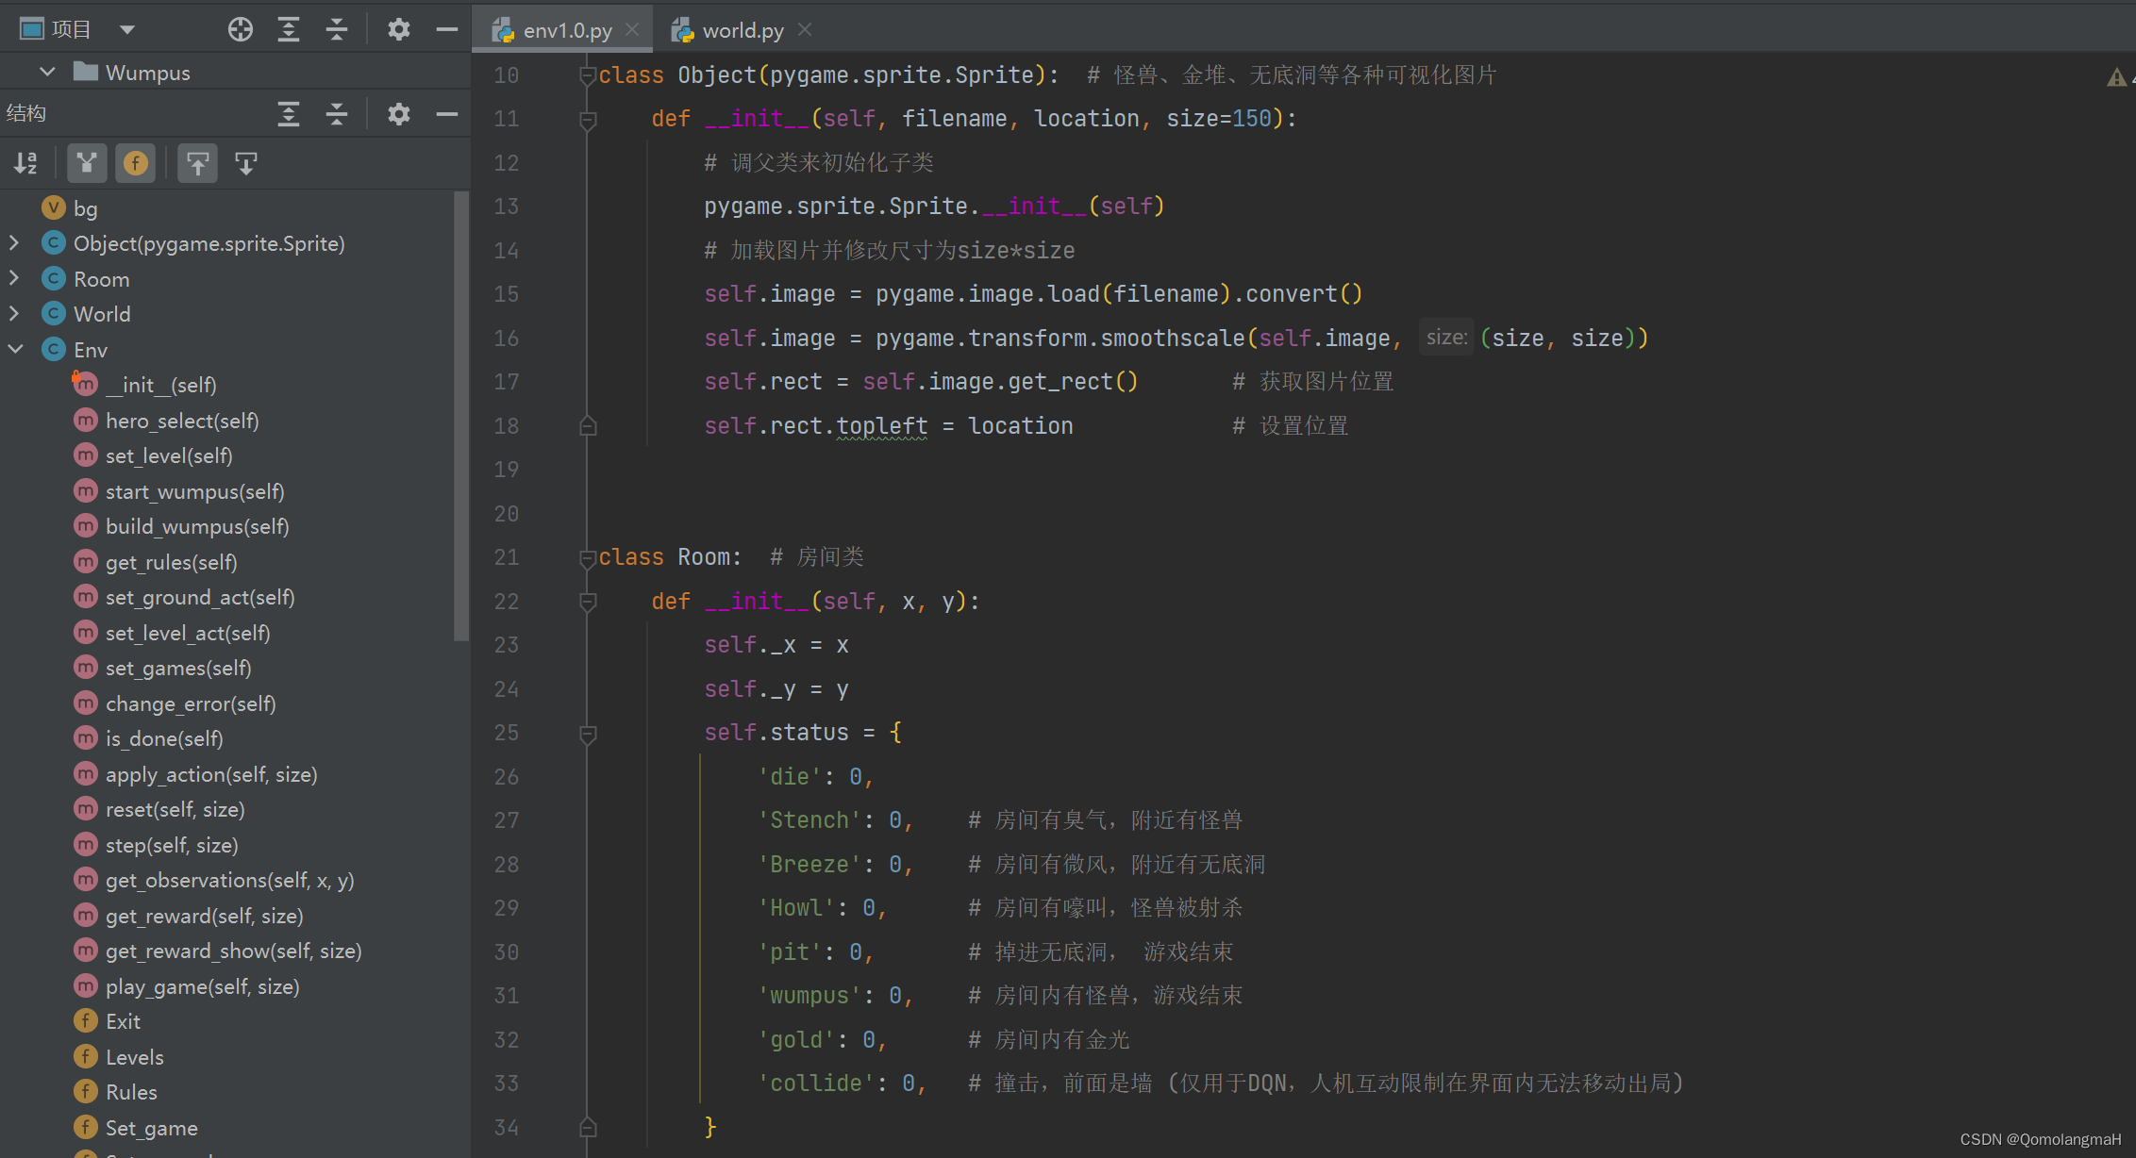Open the Structure panel settings gear

pos(399,114)
